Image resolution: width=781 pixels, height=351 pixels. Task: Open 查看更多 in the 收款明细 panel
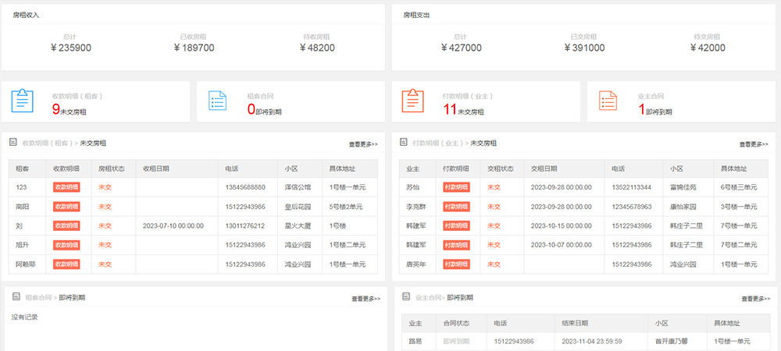(x=363, y=144)
